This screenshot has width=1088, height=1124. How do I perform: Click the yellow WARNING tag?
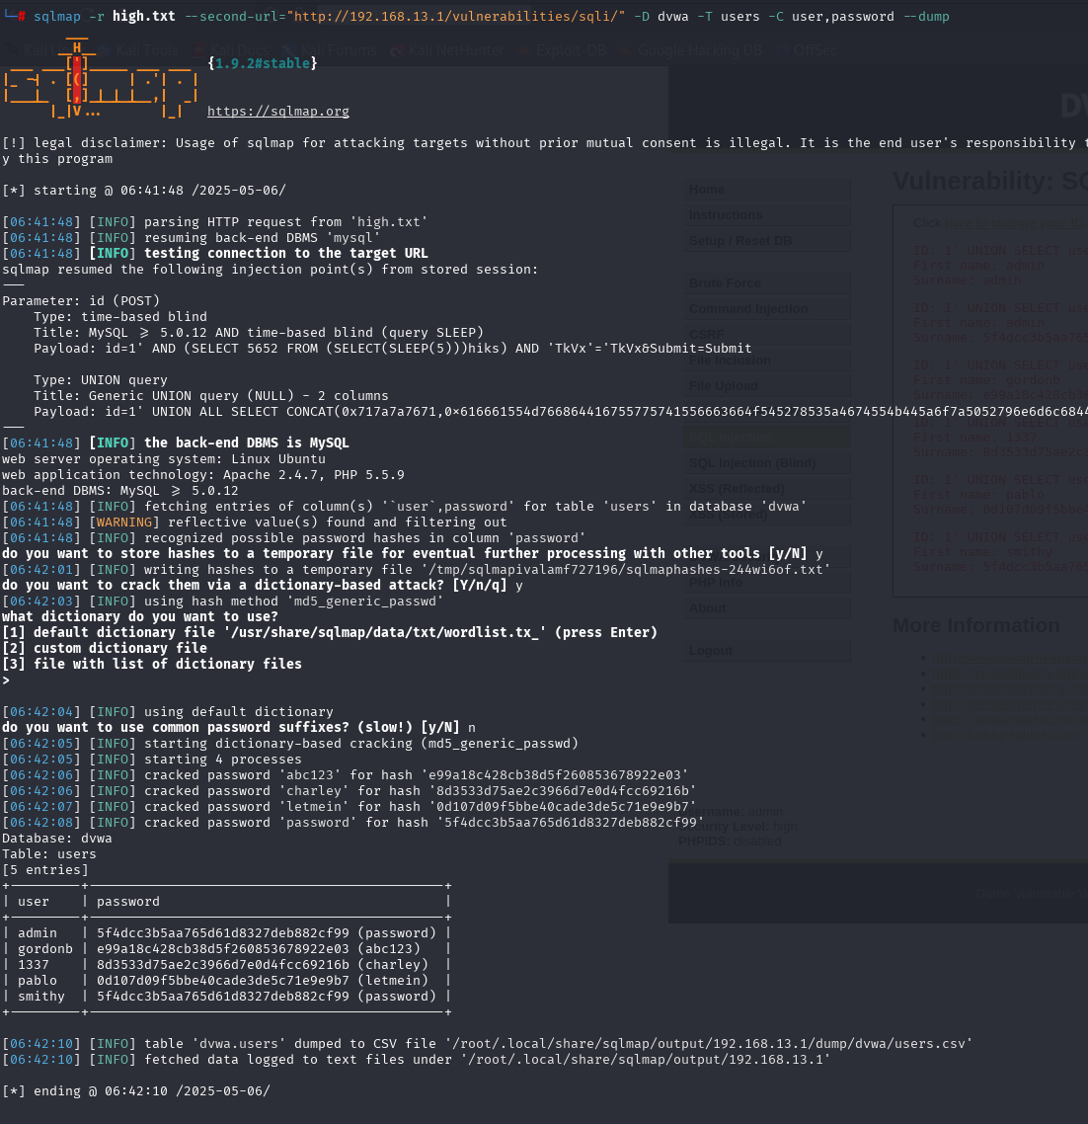pyautogui.click(x=124, y=522)
